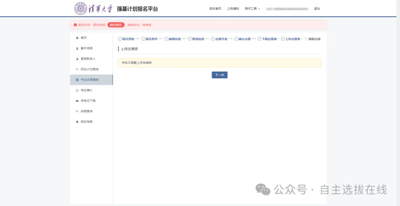400x206 pixels.
Task: Select 专业志愿填报 in the sidebar
Action: pyautogui.click(x=89, y=80)
